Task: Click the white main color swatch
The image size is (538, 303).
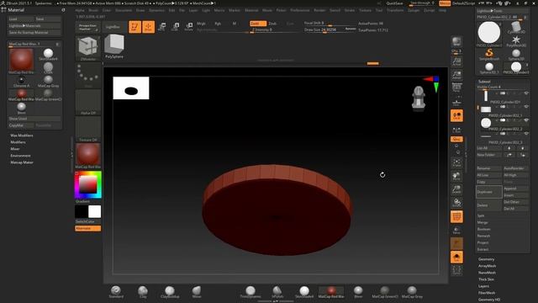Action: 95,211
